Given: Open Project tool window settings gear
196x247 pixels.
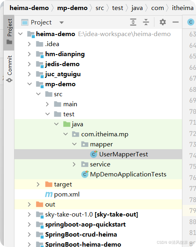Looking at the screenshot, I should 163,22.
